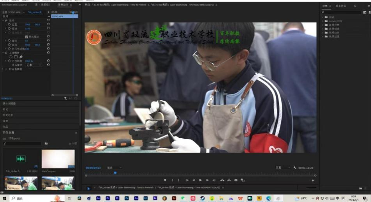
Task: Export a frame with the camera icon
Action: pos(236,180)
